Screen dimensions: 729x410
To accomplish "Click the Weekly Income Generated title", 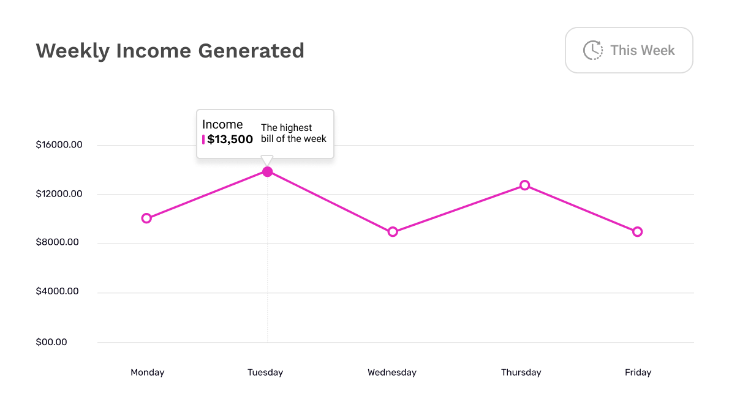I will pyautogui.click(x=170, y=51).
